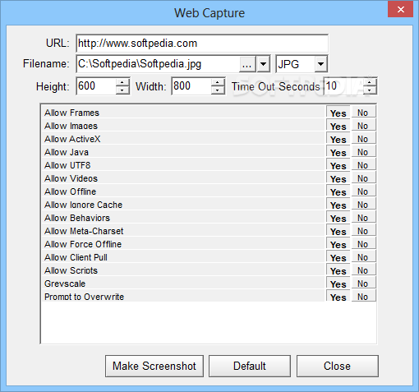Decrease Width with the down spinner arrow
The image size is (419, 392).
coord(218,90)
